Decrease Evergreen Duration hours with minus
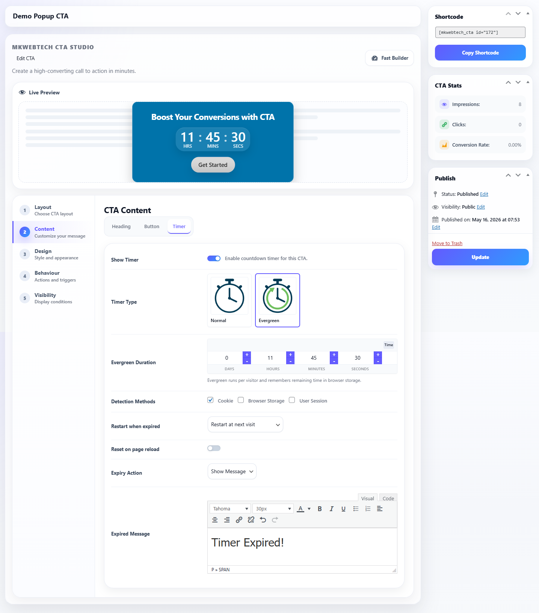The width and height of the screenshot is (539, 613). (x=290, y=361)
